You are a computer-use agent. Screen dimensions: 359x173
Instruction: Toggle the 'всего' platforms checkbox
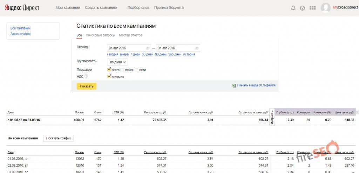click(x=109, y=69)
